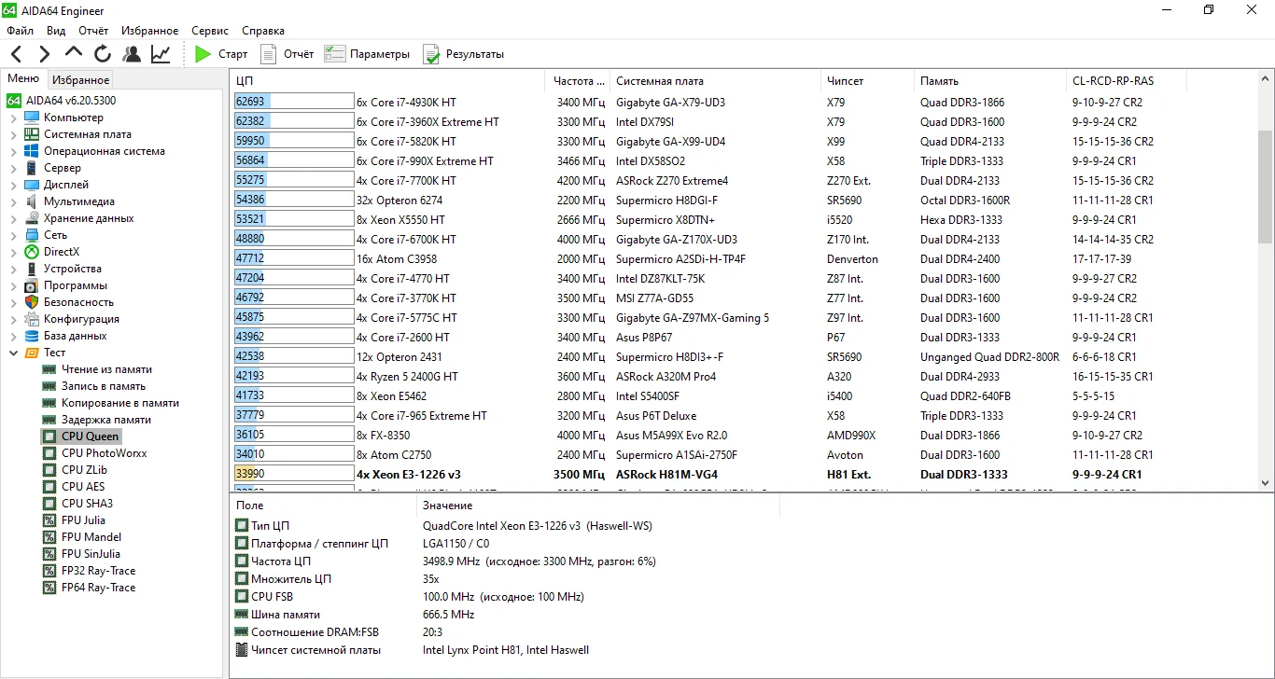Viewport: 1275px width, 679px height.
Task: Select the Запись в память test icon
Action: point(49,386)
